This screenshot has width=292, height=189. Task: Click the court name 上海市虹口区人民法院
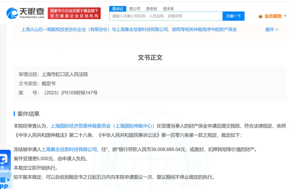click(65, 74)
